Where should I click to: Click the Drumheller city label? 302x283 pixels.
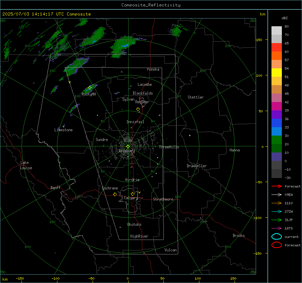point(197,166)
